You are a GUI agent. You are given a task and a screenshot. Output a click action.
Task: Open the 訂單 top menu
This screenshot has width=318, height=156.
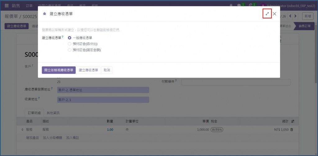(29, 6)
